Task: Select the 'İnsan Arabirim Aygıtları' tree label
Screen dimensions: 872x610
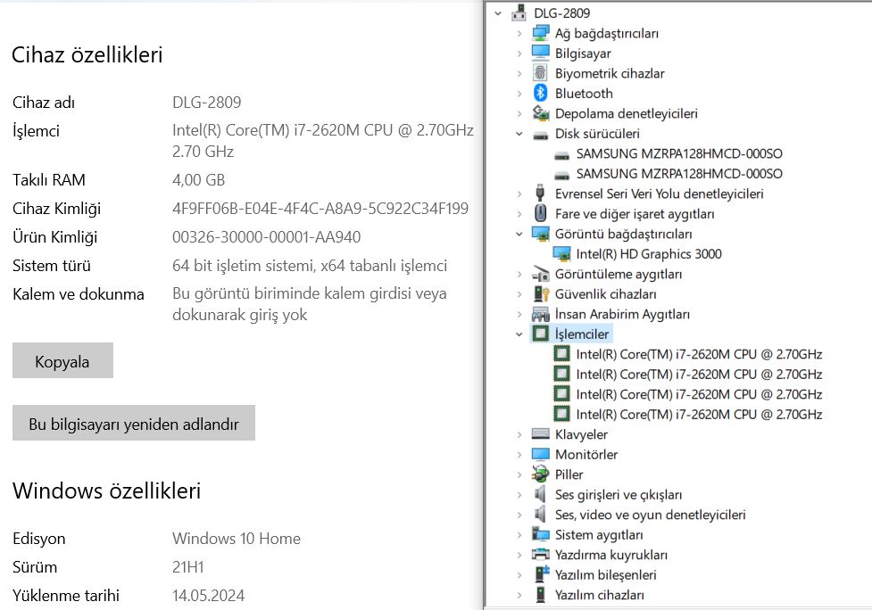Action: pos(622,314)
